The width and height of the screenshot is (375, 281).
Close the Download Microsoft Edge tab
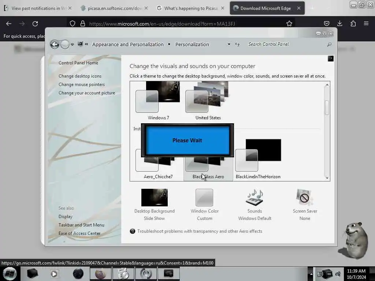tap(299, 8)
